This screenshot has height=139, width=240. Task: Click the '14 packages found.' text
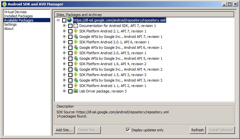(72, 116)
